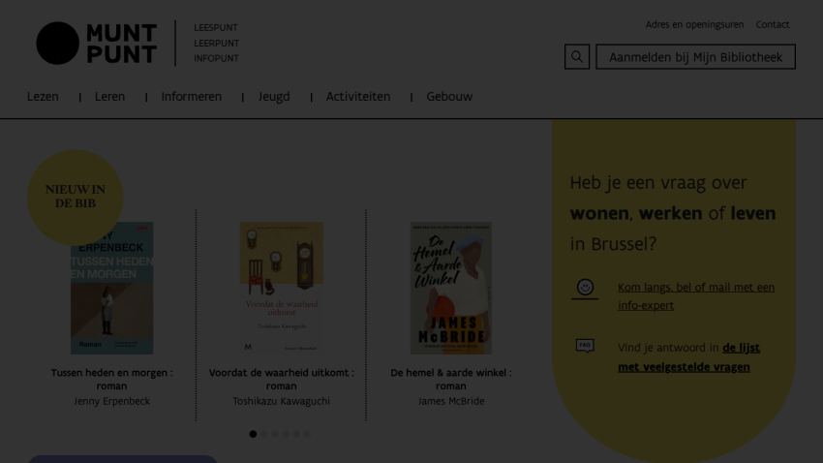Open the Gebouw menu
The height and width of the screenshot is (463, 823).
click(x=449, y=97)
